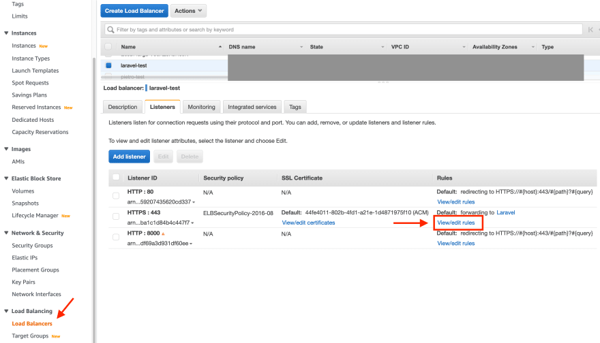
Task: Switch to the Monitoring tab
Action: [201, 107]
